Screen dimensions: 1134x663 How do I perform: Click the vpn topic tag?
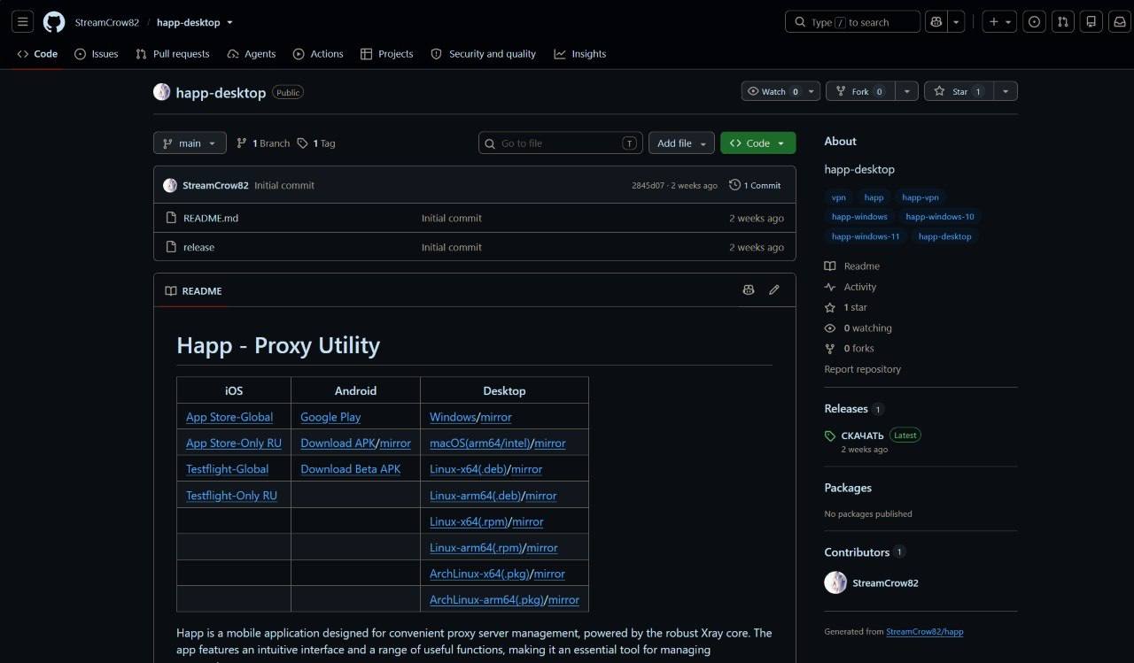838,197
